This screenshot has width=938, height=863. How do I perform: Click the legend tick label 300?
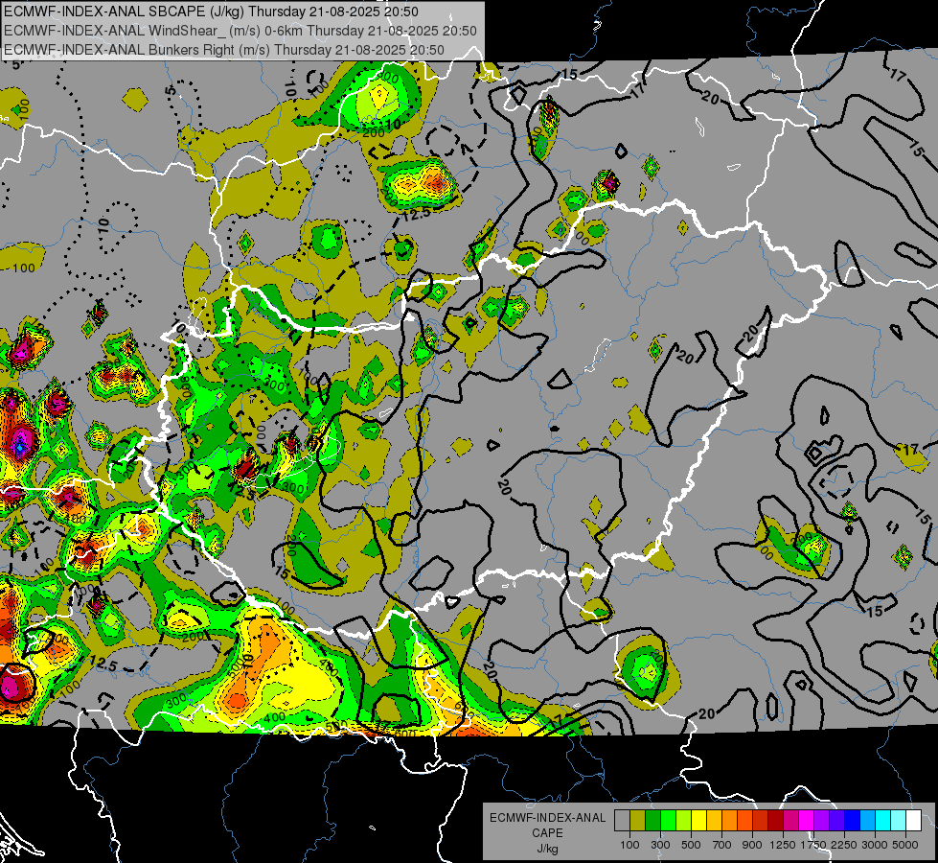660,845
